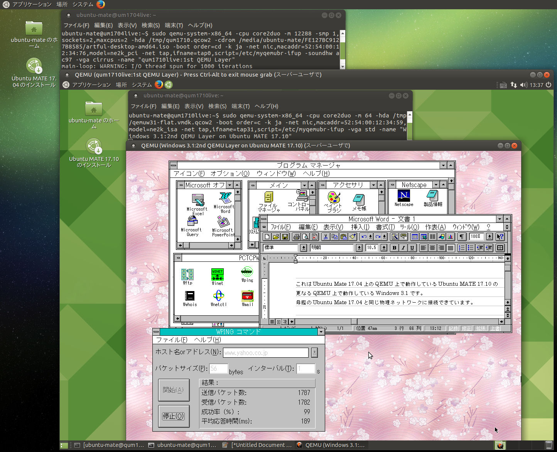The width and height of the screenshot is (557, 452).
Task: Click Open file icon in Word toolbar
Action: pyautogui.click(x=276, y=237)
